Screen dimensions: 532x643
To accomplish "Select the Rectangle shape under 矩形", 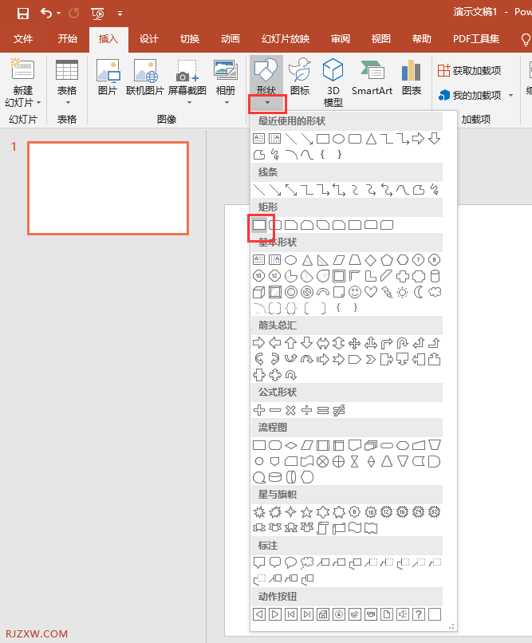I will coord(259,225).
